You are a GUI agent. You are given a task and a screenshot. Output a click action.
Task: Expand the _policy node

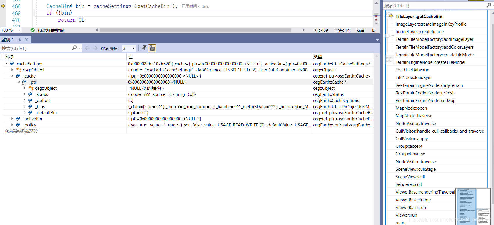point(12,125)
